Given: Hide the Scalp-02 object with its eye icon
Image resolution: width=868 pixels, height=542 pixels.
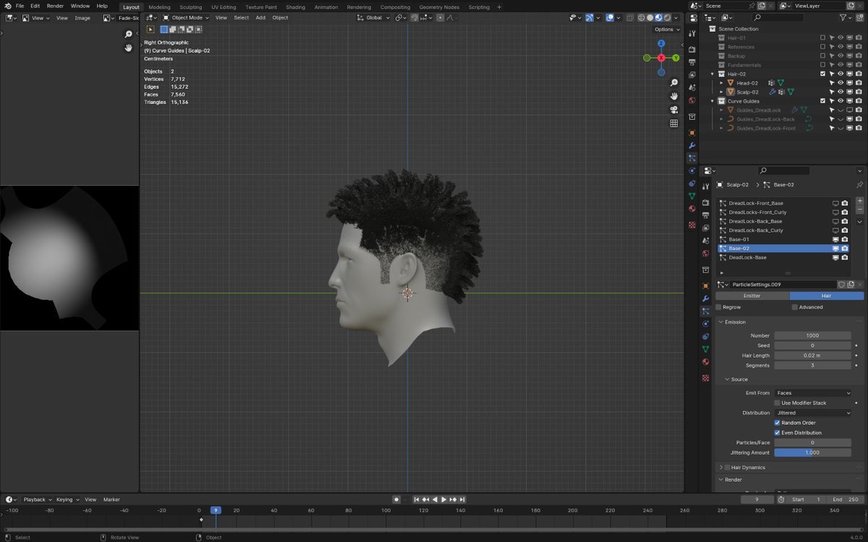Looking at the screenshot, I should pyautogui.click(x=840, y=92).
